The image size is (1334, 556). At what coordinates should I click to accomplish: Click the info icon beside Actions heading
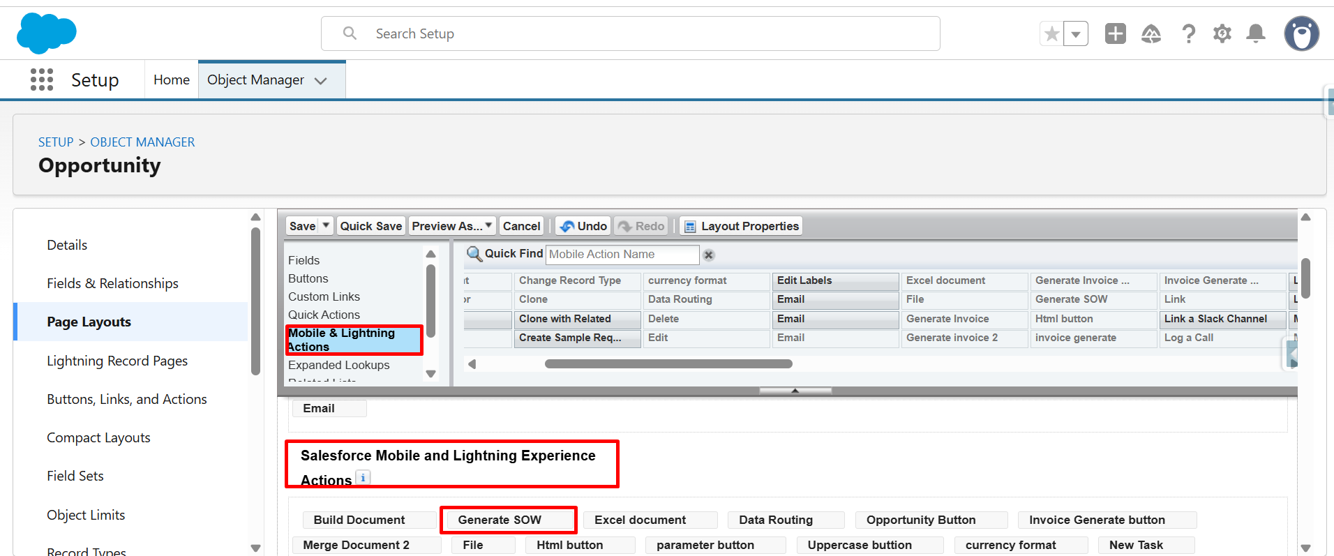point(363,478)
